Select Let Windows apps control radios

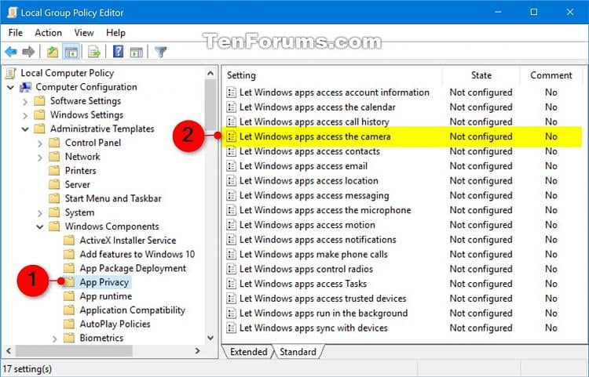306,269
